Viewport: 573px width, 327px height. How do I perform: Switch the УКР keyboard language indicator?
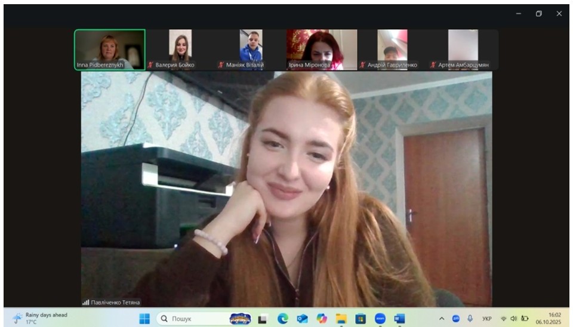(x=487, y=319)
